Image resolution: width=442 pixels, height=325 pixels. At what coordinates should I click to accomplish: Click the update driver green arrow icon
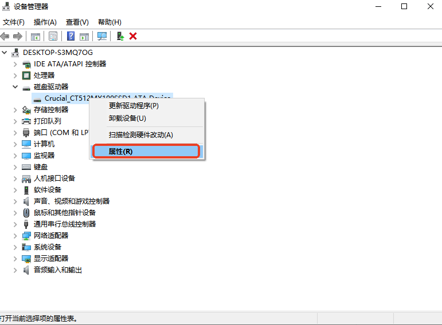pos(120,36)
